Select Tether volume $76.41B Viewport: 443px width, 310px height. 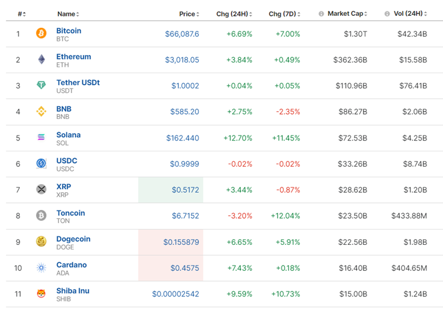point(413,86)
